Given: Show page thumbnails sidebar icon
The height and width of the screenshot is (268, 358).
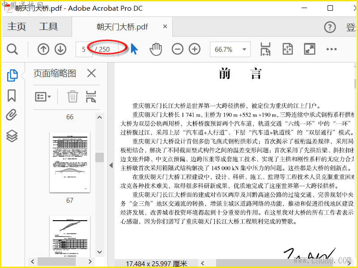Looking at the screenshot, I should tap(12, 75).
